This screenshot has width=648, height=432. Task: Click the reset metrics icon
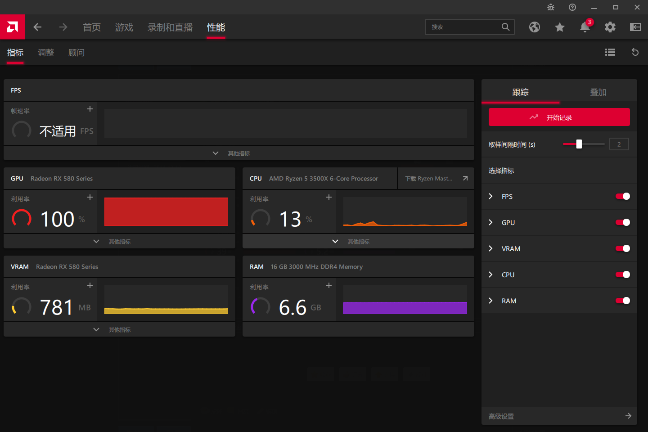point(635,52)
